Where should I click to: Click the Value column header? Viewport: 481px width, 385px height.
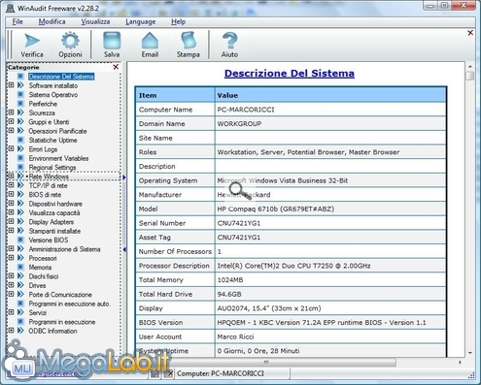(x=330, y=95)
